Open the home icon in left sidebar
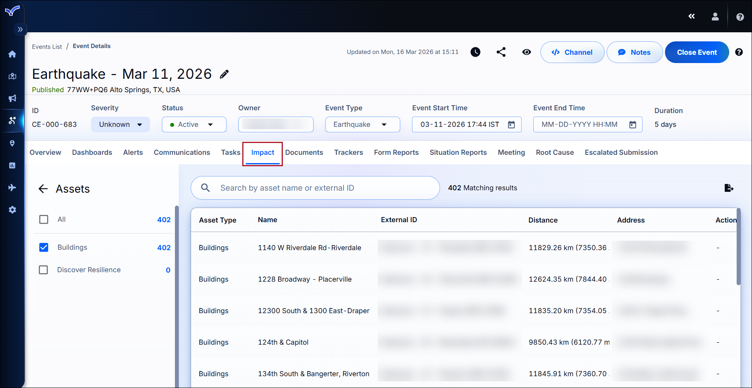Viewport: 752px width, 388px height. click(12, 54)
